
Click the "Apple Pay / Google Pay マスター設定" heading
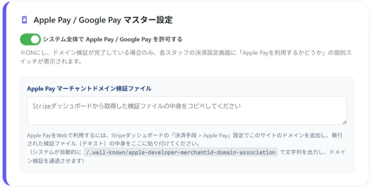[x=103, y=20]
